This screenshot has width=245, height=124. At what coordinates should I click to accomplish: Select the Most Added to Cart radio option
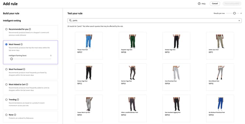(x=7, y=85)
